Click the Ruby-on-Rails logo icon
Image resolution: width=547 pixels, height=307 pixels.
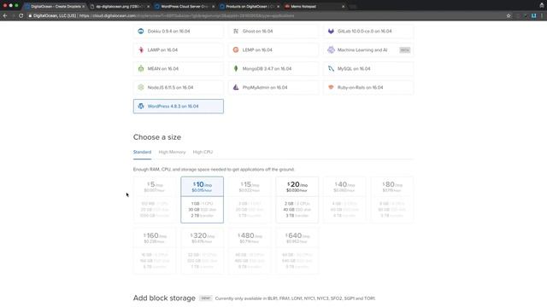point(331,87)
